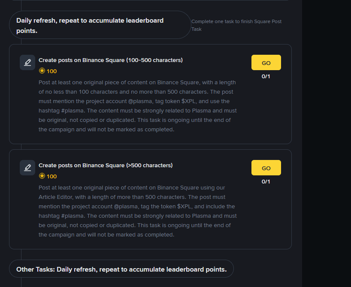Click the pencil icon for the >500 characters task
The height and width of the screenshot is (287, 351).
[x=27, y=168]
